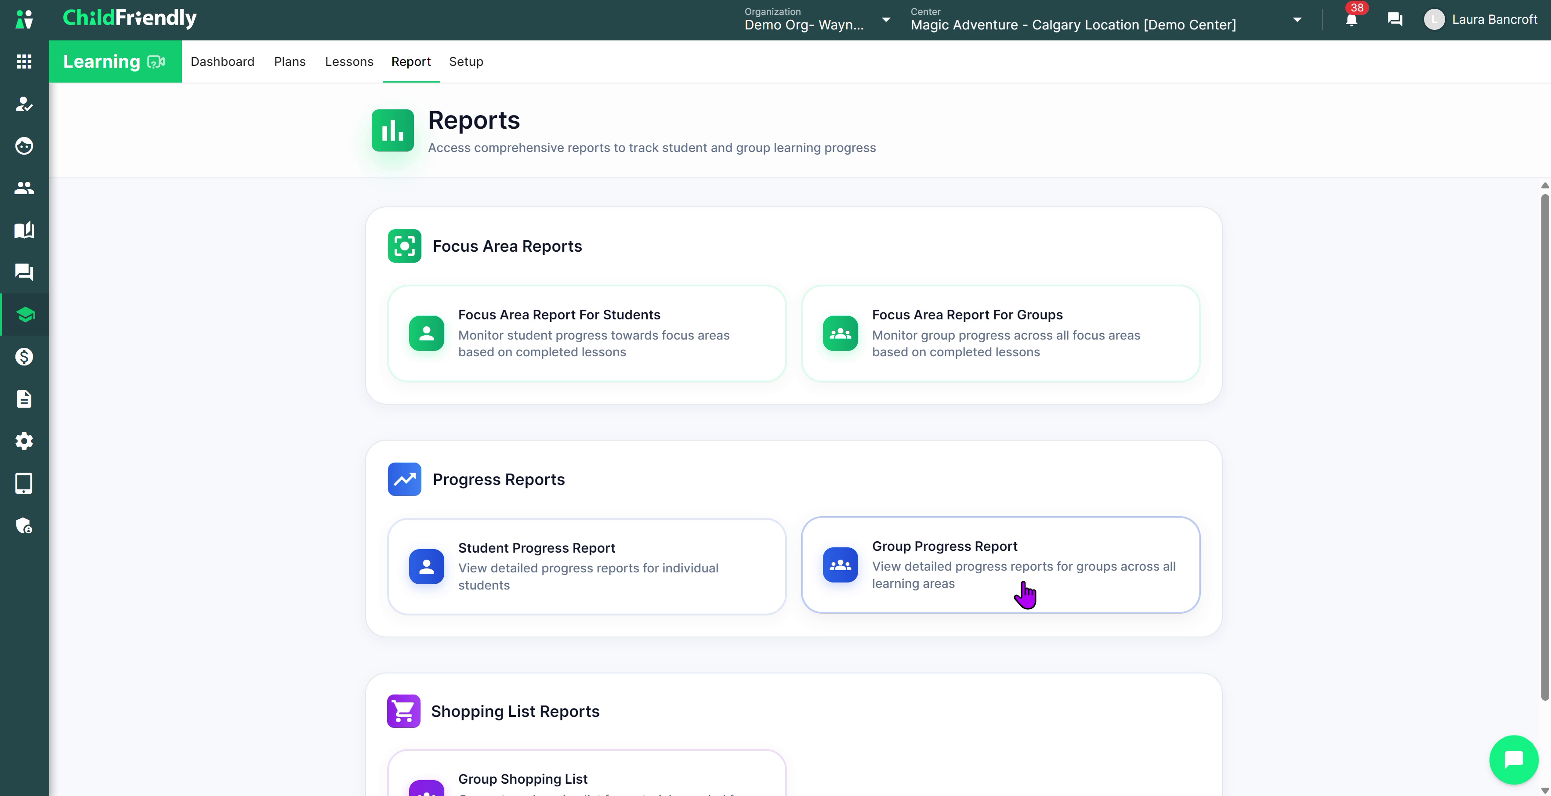Click 'View detailed progress reports for groups' description
This screenshot has width=1551, height=796.
point(1024,575)
